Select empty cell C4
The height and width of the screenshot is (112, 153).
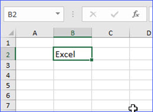click(111, 75)
